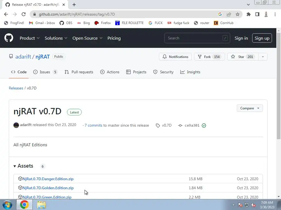Open the OBS bookmark
The image size is (281, 210).
[x=66, y=23]
